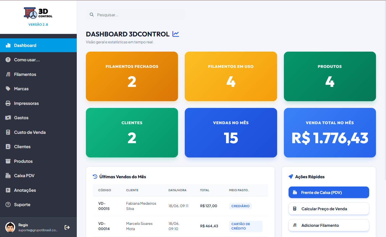Screen dimensions: 386x237
Task: Click the Anotações note icon
Action: [8, 190]
